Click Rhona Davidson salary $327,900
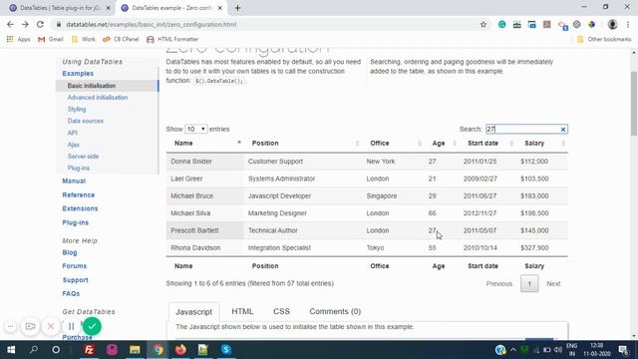The height and width of the screenshot is (359, 638). click(534, 248)
